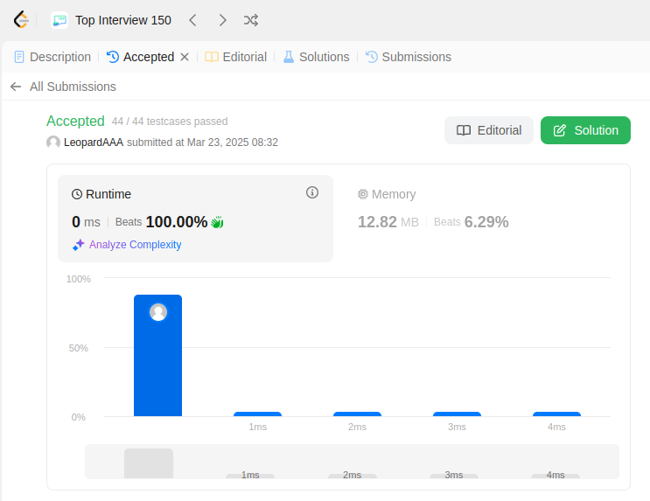The width and height of the screenshot is (650, 501).
Task: Click Analyze Complexity link
Action: tap(135, 245)
